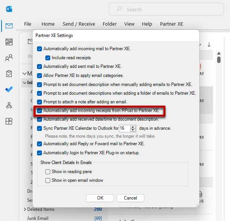Viewport: 230px width, 221px height.
Task: Open the To Do checkmark icon
Action: 9,89
